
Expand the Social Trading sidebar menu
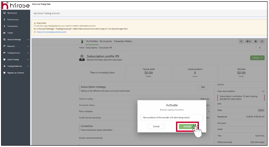pos(16,60)
